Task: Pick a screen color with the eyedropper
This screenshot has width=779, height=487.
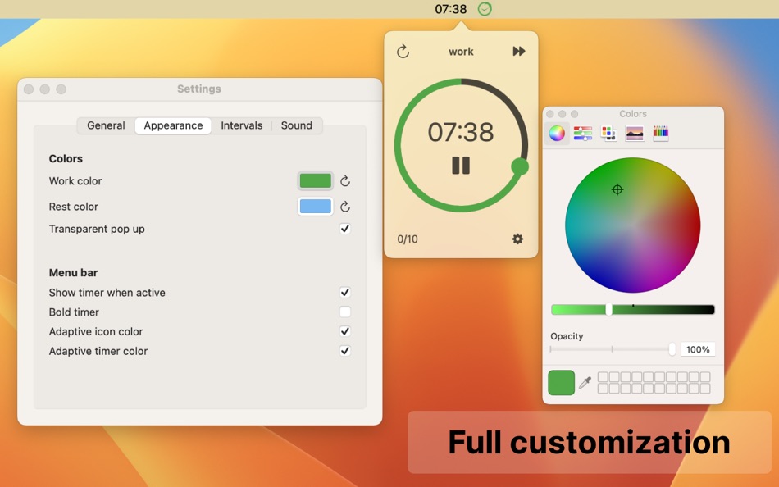Action: 585,382
